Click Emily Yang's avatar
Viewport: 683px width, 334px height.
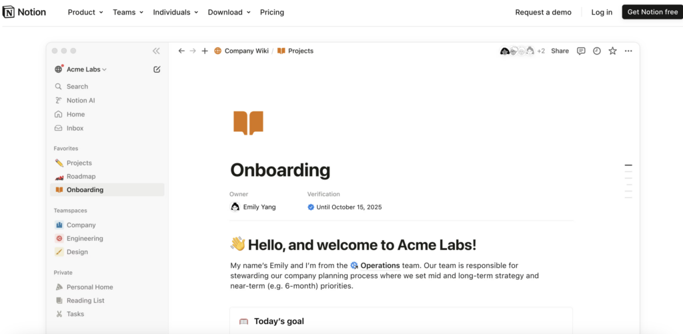(235, 207)
